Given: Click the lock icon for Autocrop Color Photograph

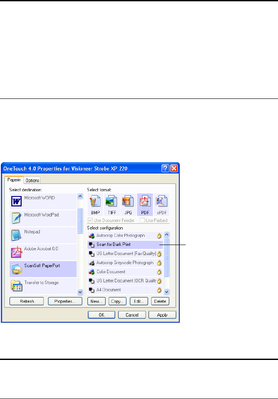Looking at the screenshot, I should pos(159,235).
